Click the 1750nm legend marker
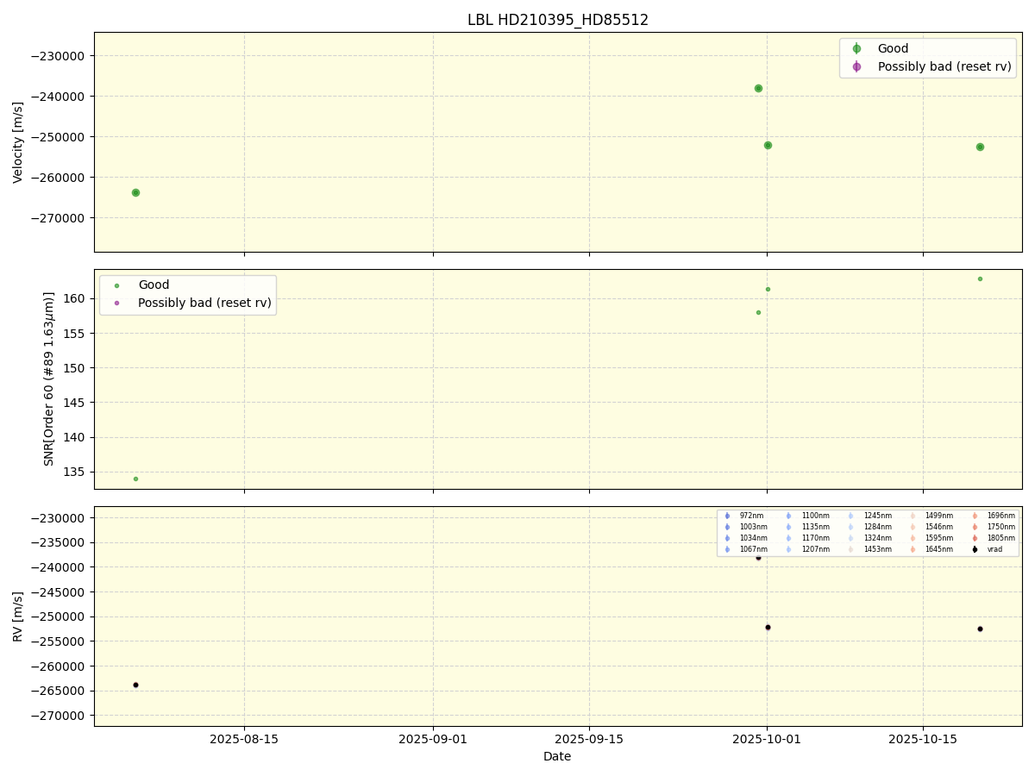 pyautogui.click(x=975, y=527)
